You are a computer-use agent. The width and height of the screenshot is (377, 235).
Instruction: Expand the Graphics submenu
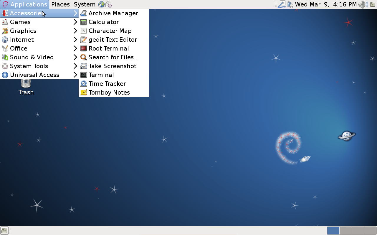39,31
